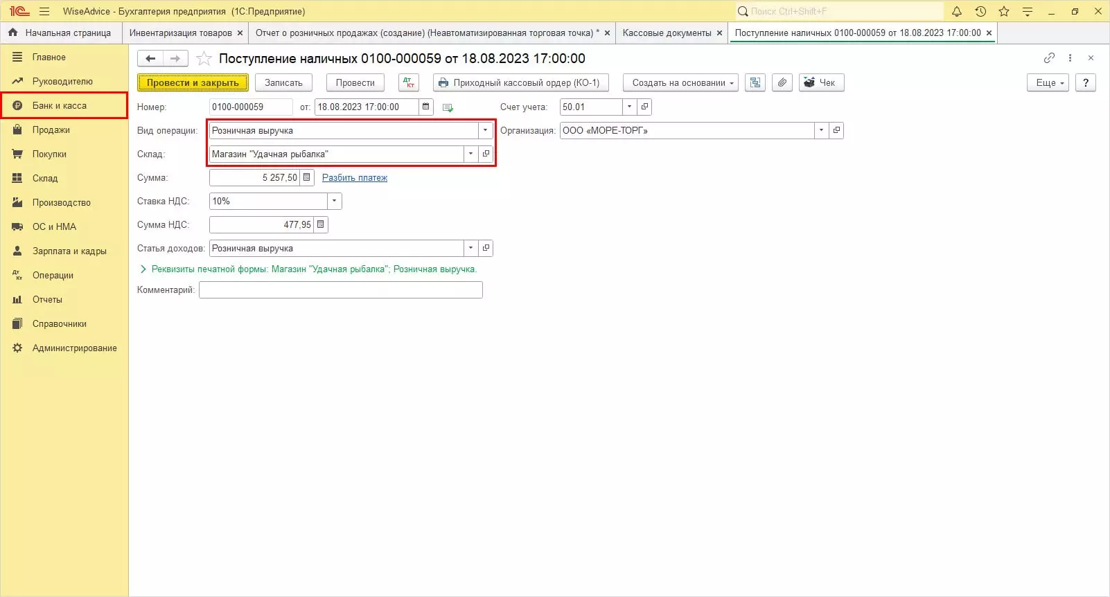The height and width of the screenshot is (597, 1110).
Task: Open the Сумма НДС calculator icon
Action: tap(321, 224)
